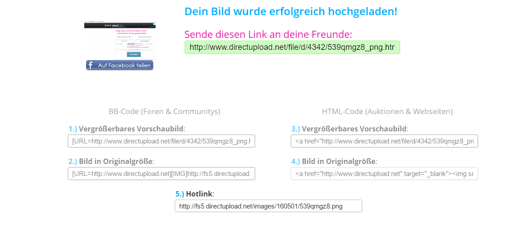Click the uploaded image thumbnail preview
This screenshot has width=532, height=237.
120,41
